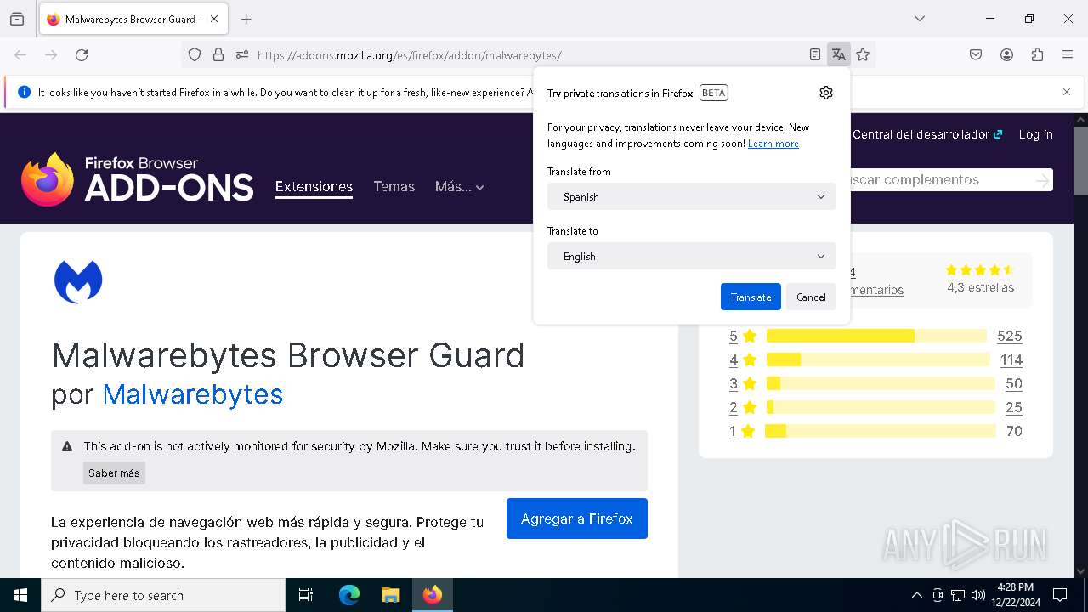Open 525 five-star reviews count

pyautogui.click(x=1010, y=336)
